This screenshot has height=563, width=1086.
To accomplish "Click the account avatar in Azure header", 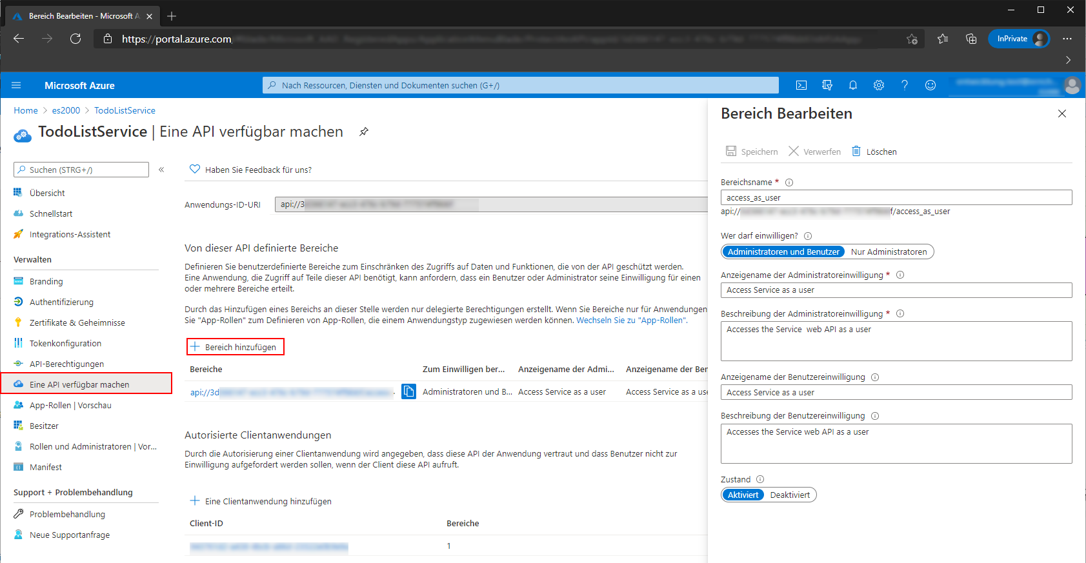I will click(1072, 85).
